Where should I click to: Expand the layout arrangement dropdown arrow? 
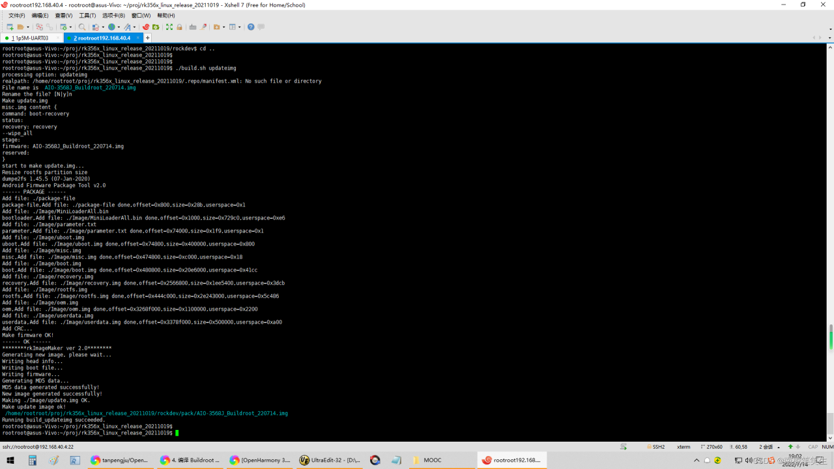[x=240, y=27]
